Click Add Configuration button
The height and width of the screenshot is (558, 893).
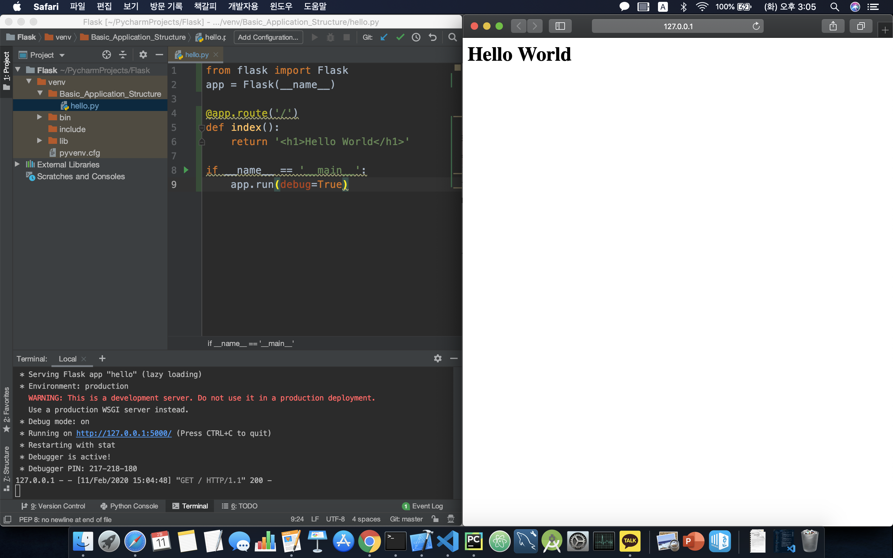(268, 37)
